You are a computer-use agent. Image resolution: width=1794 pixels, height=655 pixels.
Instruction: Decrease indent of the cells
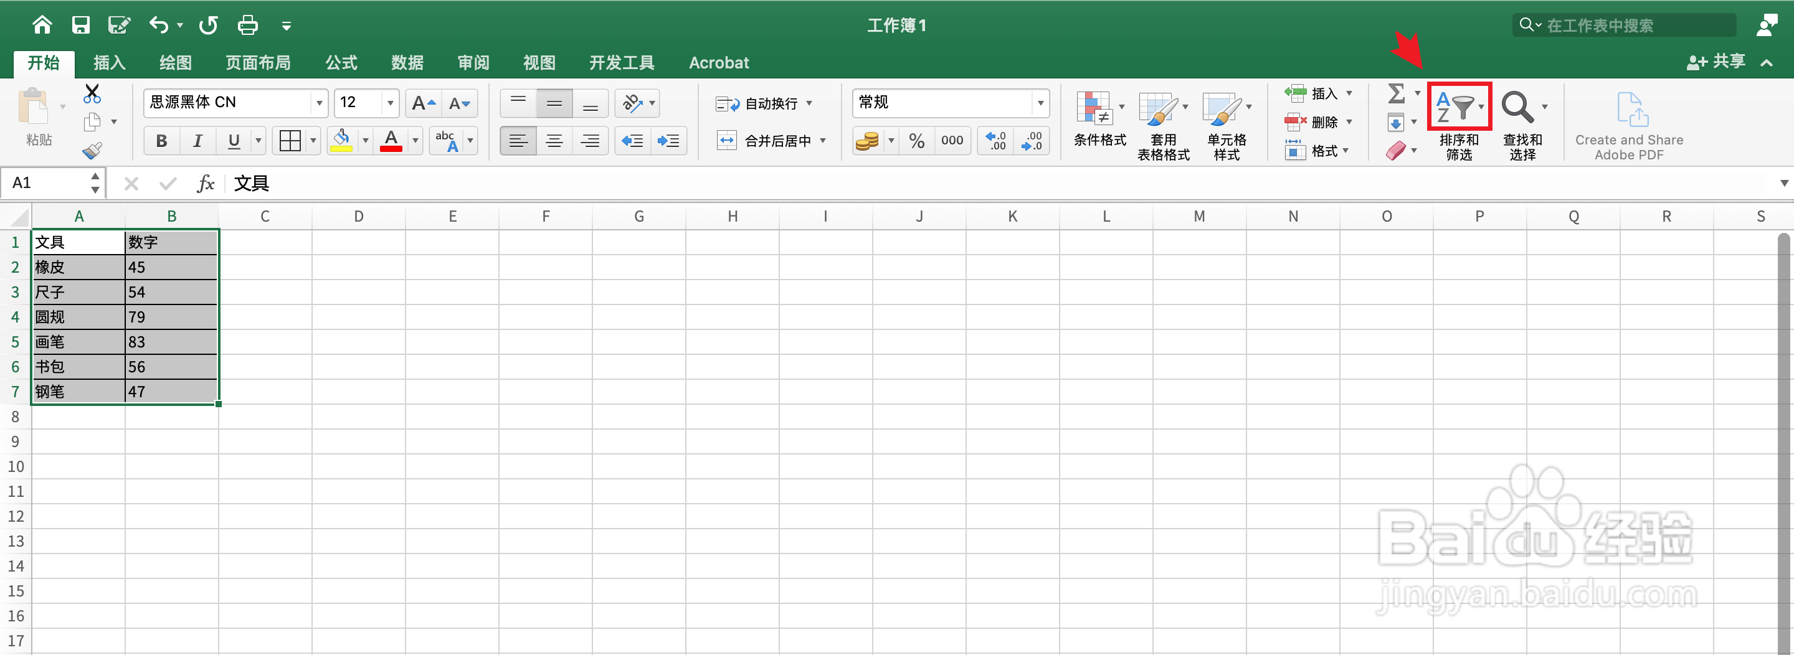coord(632,141)
